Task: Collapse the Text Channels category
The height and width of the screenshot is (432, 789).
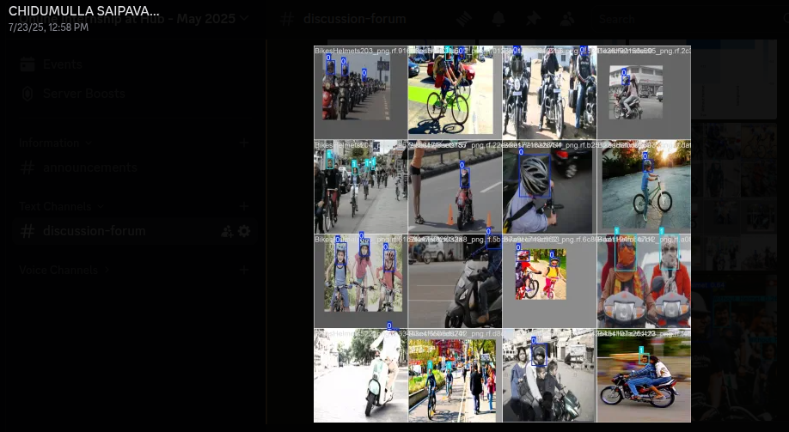Action: click(59, 206)
